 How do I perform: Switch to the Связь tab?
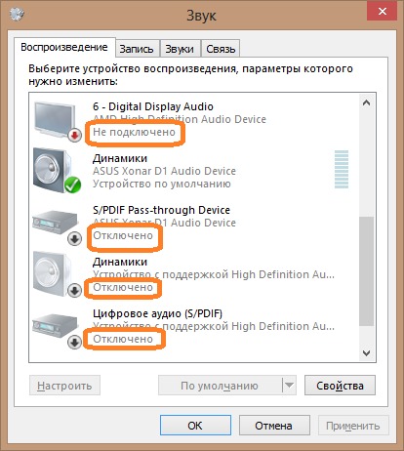click(221, 49)
